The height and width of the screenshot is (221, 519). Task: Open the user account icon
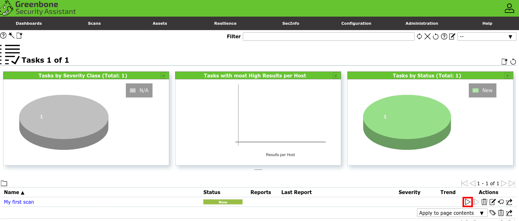pyautogui.click(x=509, y=8)
